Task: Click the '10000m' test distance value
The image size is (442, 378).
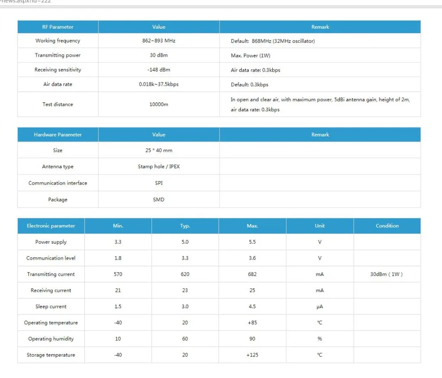Action: [x=159, y=104]
